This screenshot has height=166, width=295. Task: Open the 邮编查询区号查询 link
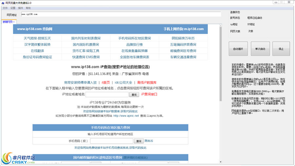point(183,51)
